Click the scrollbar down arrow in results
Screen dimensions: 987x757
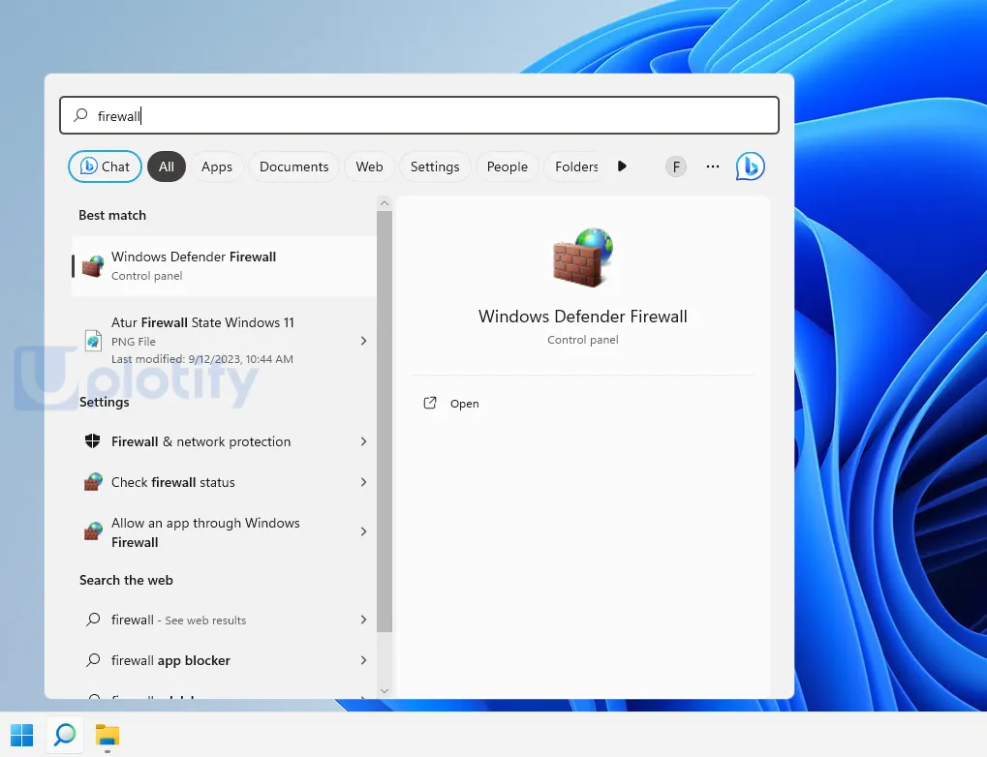click(x=385, y=691)
